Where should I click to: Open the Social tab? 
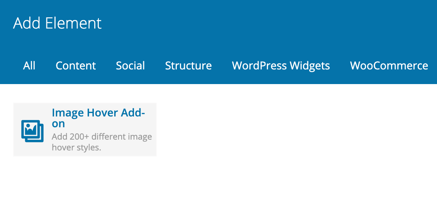(x=130, y=66)
